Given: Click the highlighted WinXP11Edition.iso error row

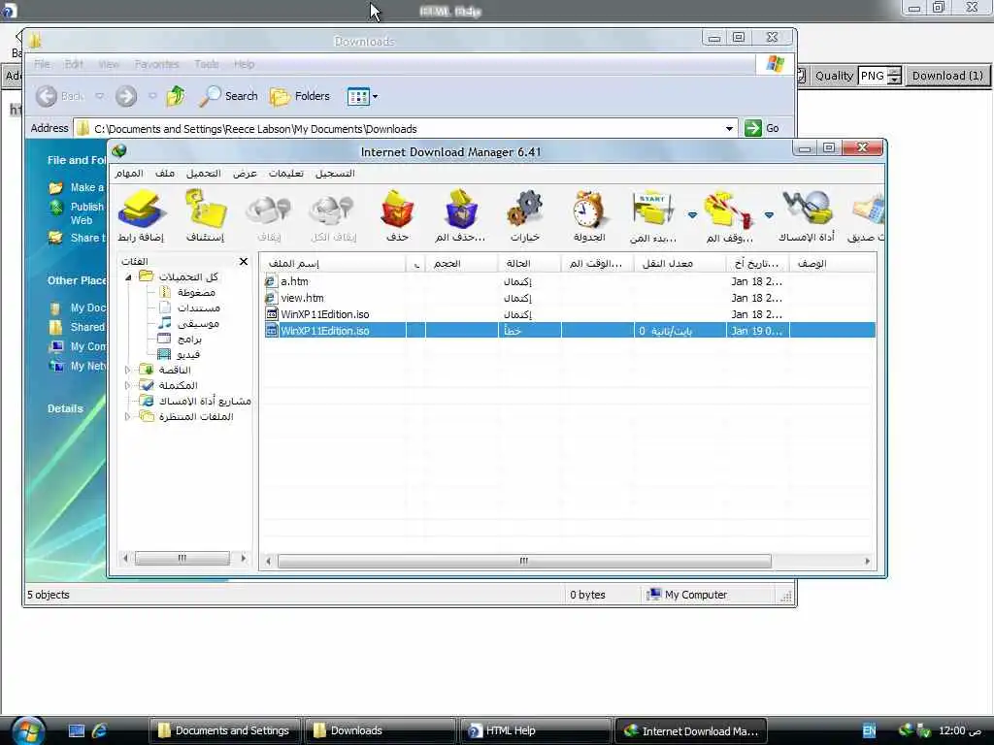Looking at the screenshot, I should [x=569, y=331].
